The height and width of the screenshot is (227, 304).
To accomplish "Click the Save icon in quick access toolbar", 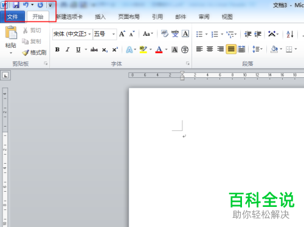I will coord(16,5).
